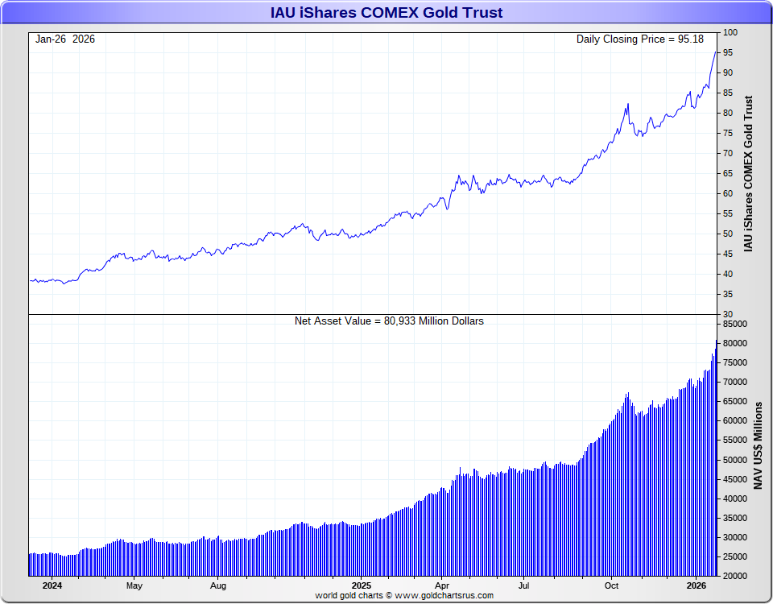This screenshot has width=773, height=604.
Task: Click the world gold charts www.goldchartsrus.com credit
Action: click(x=404, y=596)
